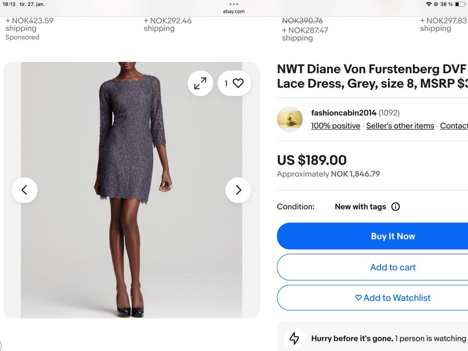Open the 100% positive feedback link
Viewport: 468px width, 351px height.
point(335,126)
